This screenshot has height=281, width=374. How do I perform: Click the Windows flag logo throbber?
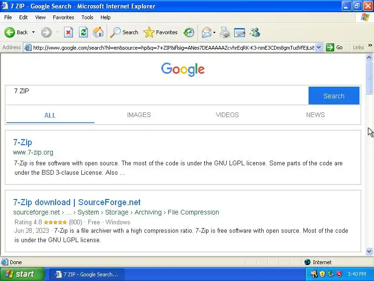pyautogui.click(x=365, y=17)
